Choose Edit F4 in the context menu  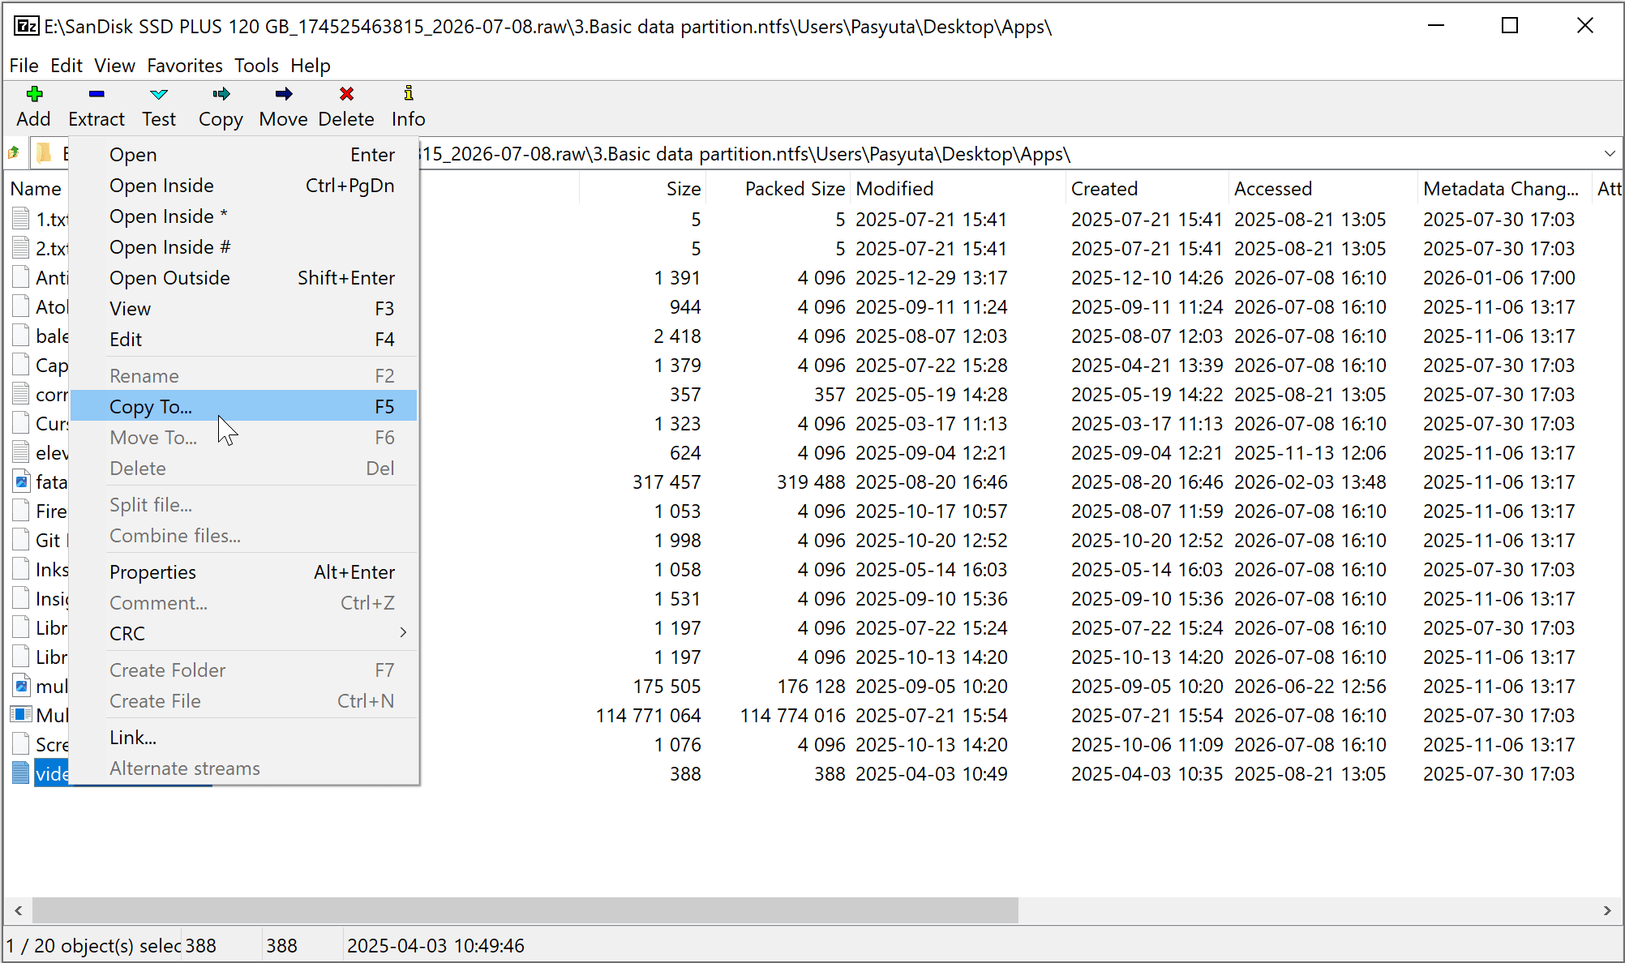click(243, 339)
